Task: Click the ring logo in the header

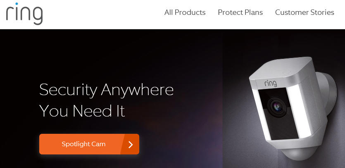Action: pyautogui.click(x=24, y=14)
